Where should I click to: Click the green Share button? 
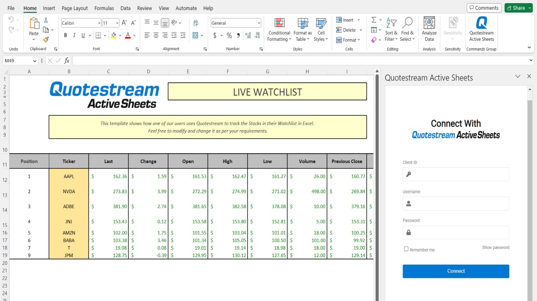click(x=519, y=8)
